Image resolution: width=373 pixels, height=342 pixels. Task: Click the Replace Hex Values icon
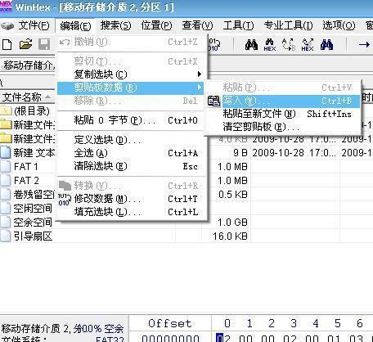[308, 44]
